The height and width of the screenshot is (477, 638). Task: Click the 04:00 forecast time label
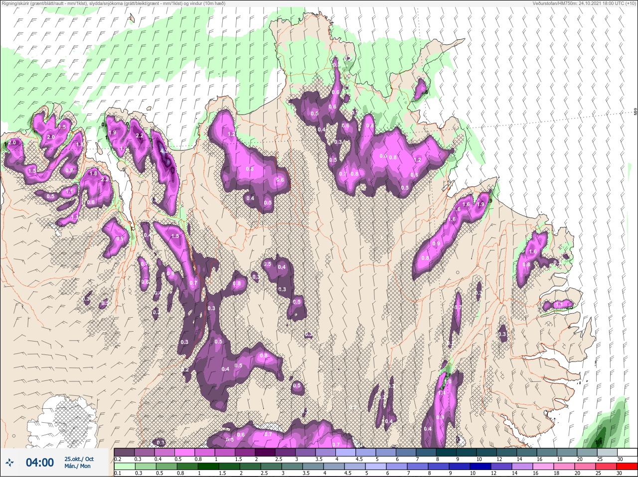pyautogui.click(x=40, y=463)
